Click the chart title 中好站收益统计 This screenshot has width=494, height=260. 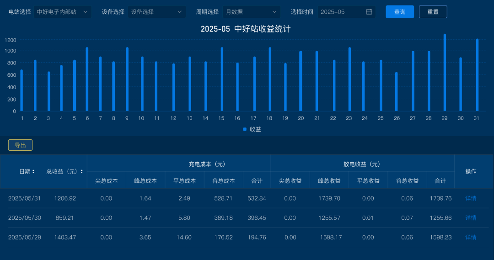[262, 29]
